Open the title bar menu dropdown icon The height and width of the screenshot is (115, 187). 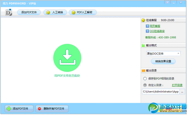[x=167, y=3]
